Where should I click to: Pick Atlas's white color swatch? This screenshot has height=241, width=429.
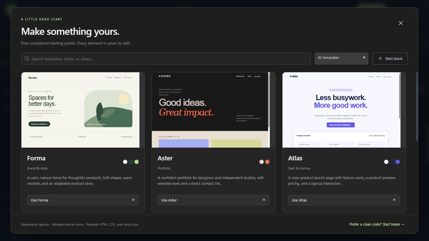(x=386, y=162)
